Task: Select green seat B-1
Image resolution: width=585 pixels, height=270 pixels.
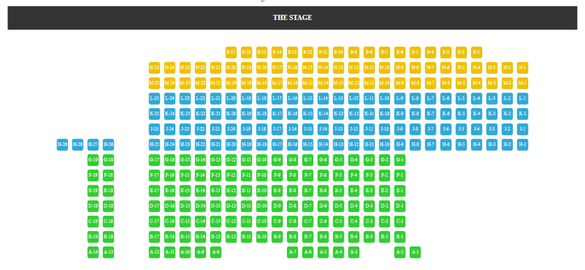Action: click(x=399, y=237)
